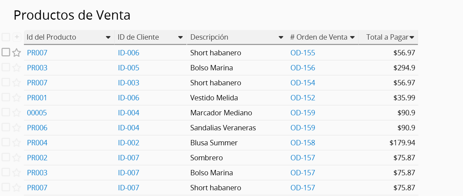Viewport: 463px width, 196px height.
Task: Open the OD-152 sales order link
Action: click(x=303, y=98)
